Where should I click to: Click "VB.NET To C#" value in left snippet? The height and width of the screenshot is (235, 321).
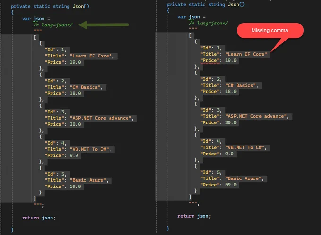click(x=90, y=149)
